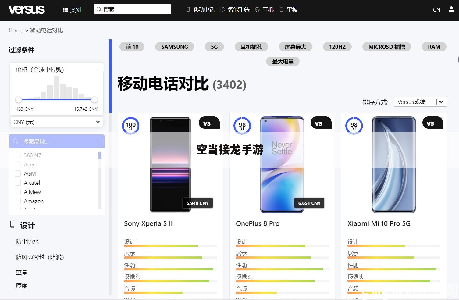Check the AGM brand checkbox
The height and width of the screenshot is (300, 459).
[18, 173]
